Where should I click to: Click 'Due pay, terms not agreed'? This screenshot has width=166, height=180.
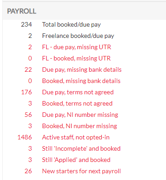click(x=78, y=92)
